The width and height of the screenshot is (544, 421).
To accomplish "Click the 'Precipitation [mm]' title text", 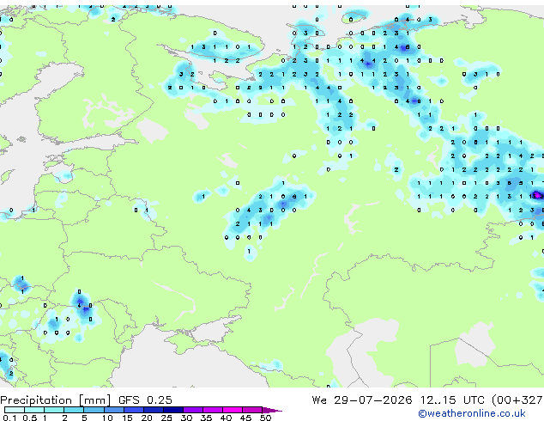I will click(x=56, y=400).
